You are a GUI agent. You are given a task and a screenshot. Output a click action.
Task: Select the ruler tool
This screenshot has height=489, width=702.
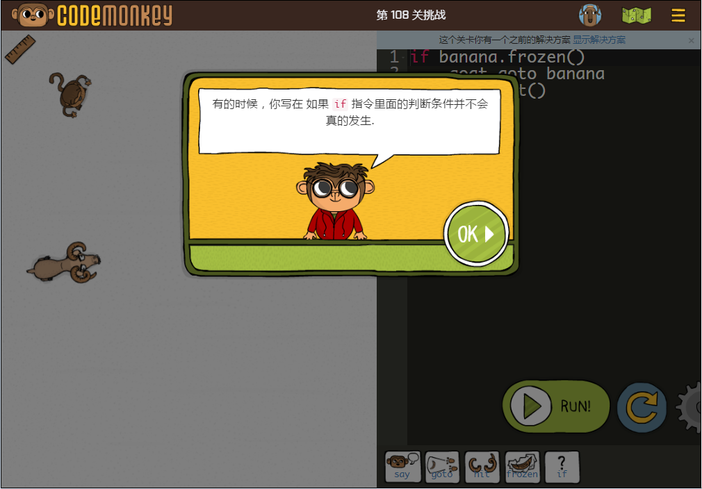(20, 49)
